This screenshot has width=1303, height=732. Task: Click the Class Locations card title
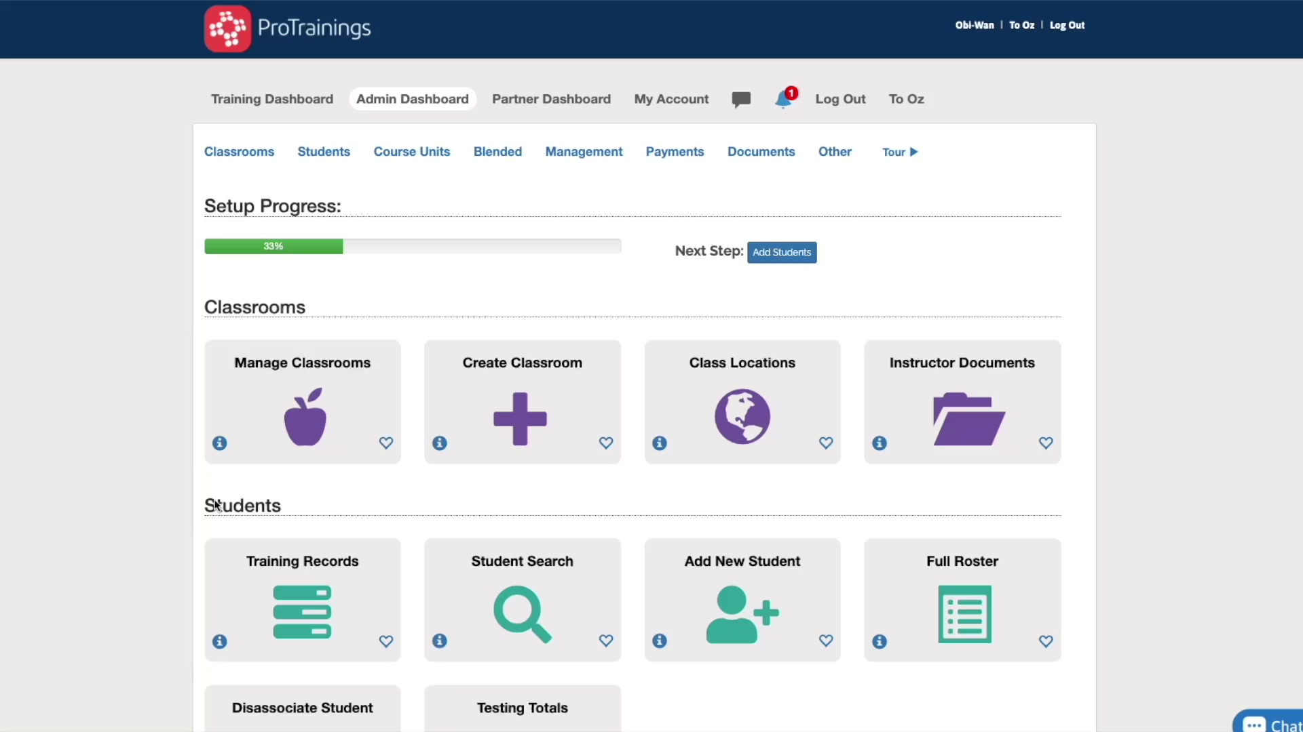pos(742,363)
